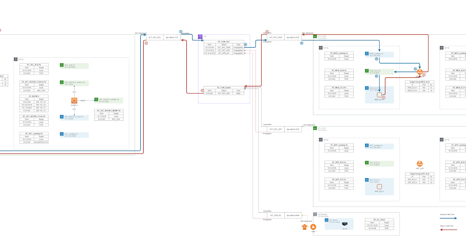466x244 pixels.
Task: Select the APP_EC2-1 instance icon
Action: click(x=380, y=187)
